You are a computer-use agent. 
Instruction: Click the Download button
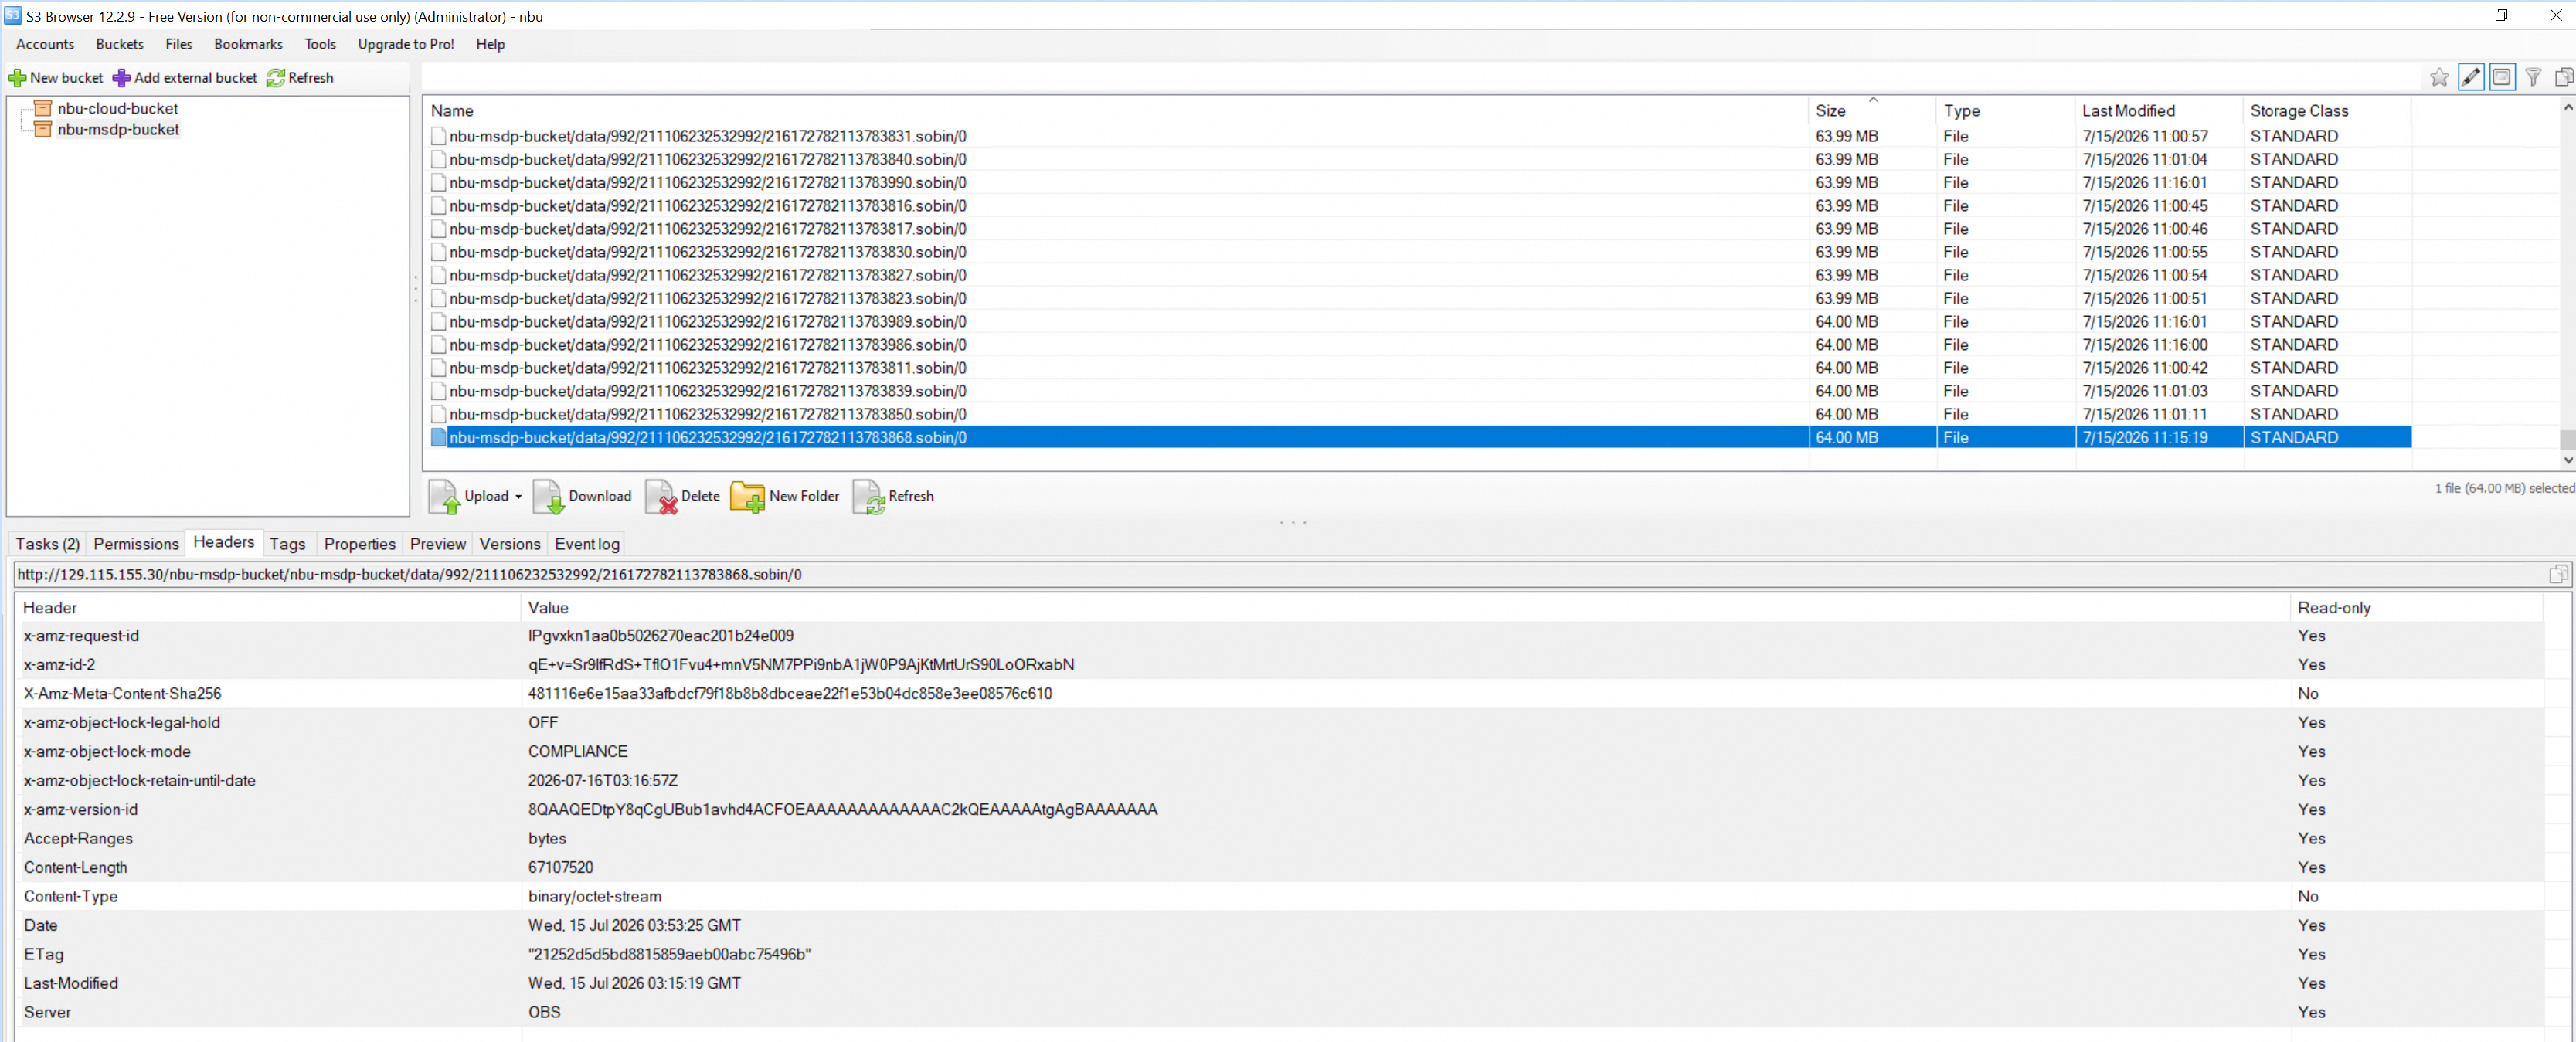(582, 497)
